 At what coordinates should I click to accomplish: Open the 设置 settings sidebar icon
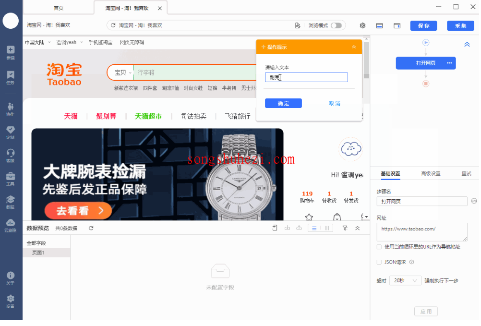pos(11,302)
